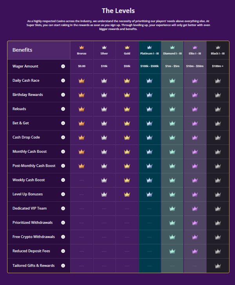Click the Prioritized Withdrawals row label
Image resolution: width=235 pixels, height=285 pixels.
tap(33, 223)
